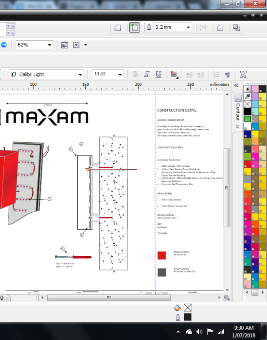The image size is (267, 340).
Task: Click the full-screen preview icon
Action: click(x=65, y=45)
